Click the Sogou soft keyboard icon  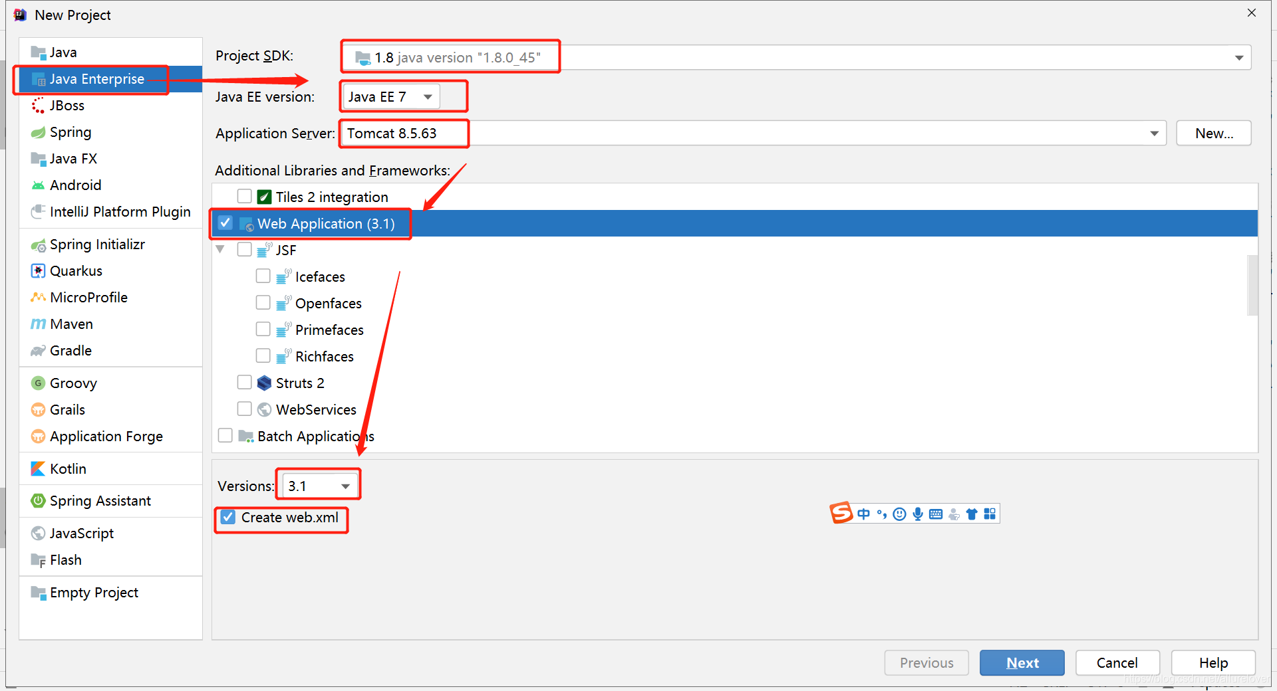click(936, 514)
